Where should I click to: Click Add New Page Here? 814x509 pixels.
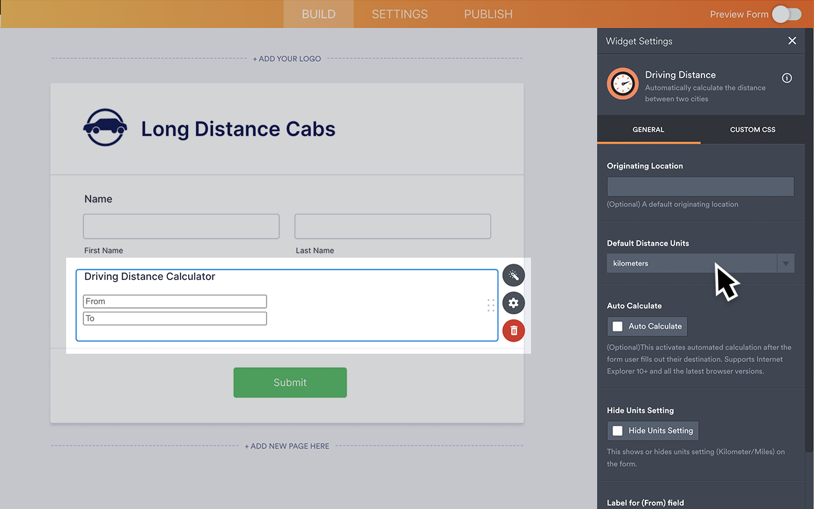click(x=287, y=446)
